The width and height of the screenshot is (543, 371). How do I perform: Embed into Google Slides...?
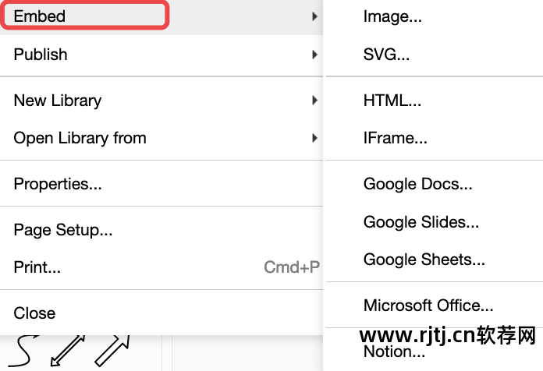tap(421, 222)
